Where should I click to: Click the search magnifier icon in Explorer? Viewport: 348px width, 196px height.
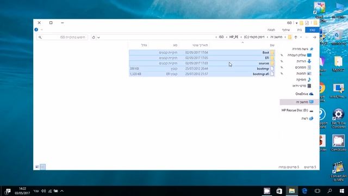(40, 38)
